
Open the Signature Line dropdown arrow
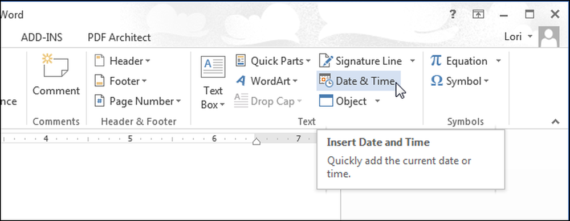[x=413, y=61]
